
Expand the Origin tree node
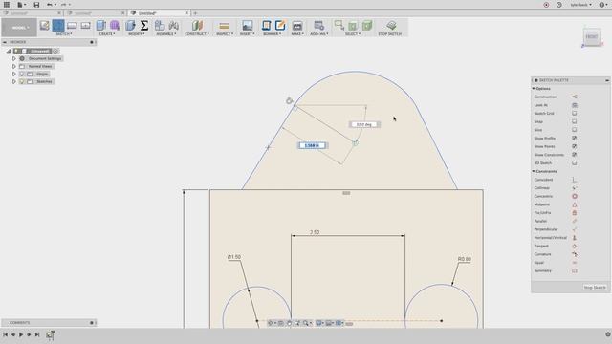pyautogui.click(x=14, y=74)
